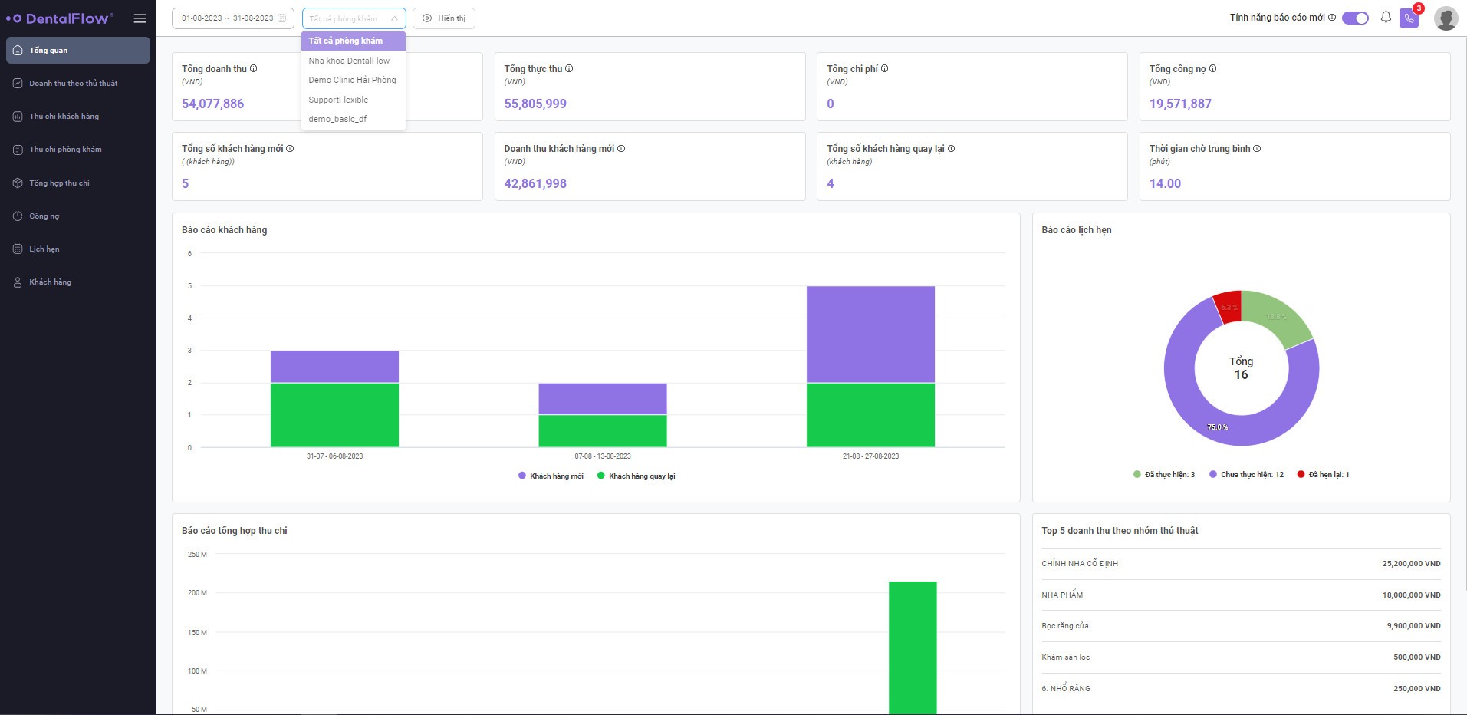Click info icon next to Tổng công nợ

point(1212,69)
